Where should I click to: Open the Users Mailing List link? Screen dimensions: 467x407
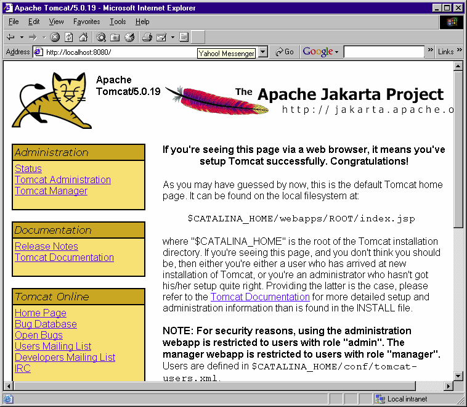[53, 346]
